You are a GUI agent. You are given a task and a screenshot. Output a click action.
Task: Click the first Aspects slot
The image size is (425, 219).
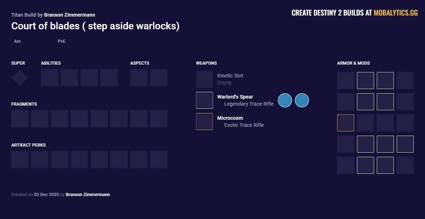coord(139,78)
